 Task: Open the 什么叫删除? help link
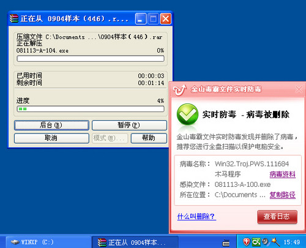(196, 216)
